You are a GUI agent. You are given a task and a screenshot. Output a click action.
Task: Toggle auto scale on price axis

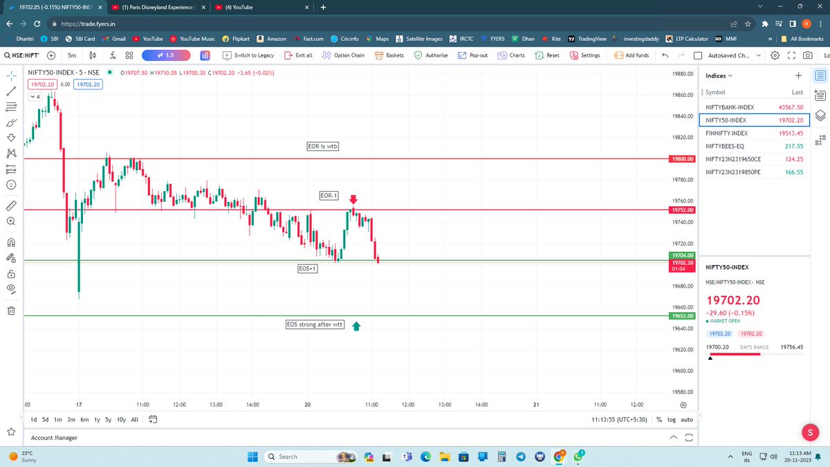pyautogui.click(x=687, y=419)
